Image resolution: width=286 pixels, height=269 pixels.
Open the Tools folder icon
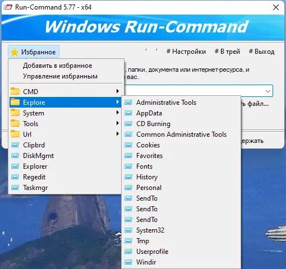click(15, 123)
